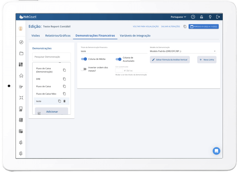This screenshot has height=172, width=238.
Task: Select teste in demonstrations list
Action: (x=39, y=101)
